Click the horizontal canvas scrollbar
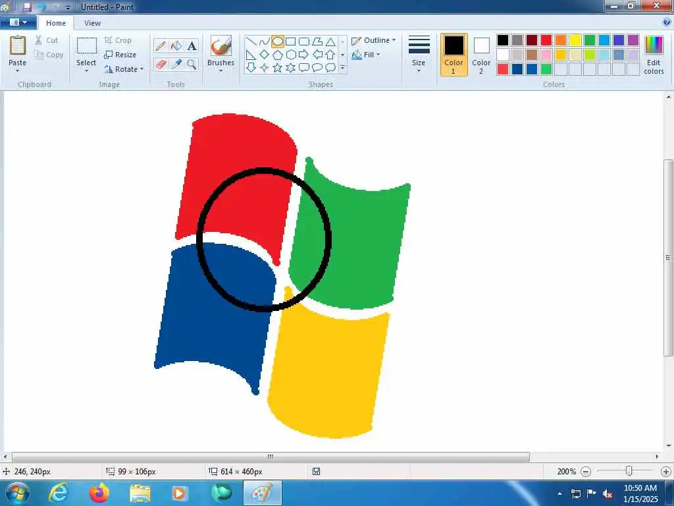This screenshot has width=674, height=506. [271, 457]
